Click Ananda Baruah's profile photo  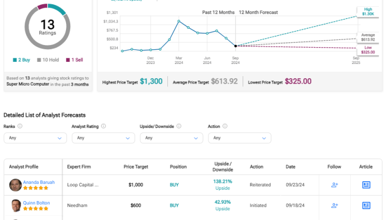coord(15,185)
